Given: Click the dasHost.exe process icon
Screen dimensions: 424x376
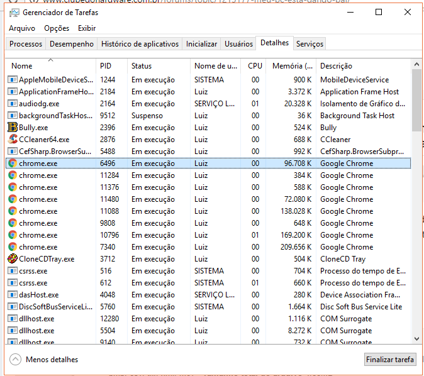Looking at the screenshot, I should click(x=13, y=295).
